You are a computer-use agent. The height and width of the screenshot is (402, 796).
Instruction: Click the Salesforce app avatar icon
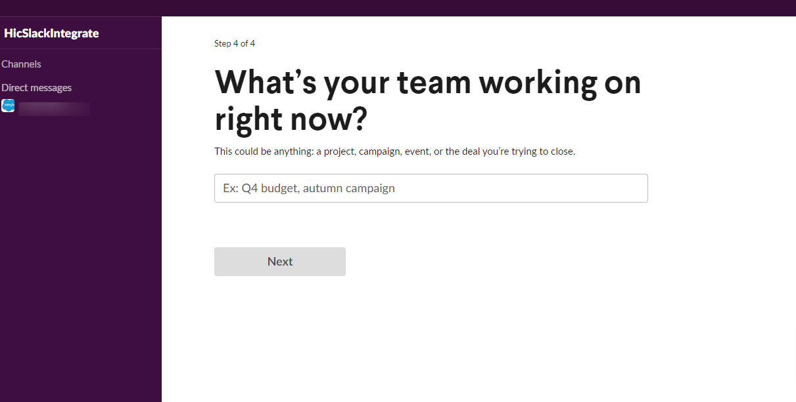pos(8,106)
